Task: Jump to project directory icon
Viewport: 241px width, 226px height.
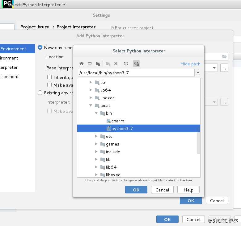Action: tap(98, 64)
